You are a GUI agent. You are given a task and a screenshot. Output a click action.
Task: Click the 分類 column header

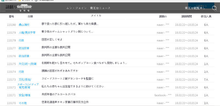pyautogui.click(x=30, y=17)
